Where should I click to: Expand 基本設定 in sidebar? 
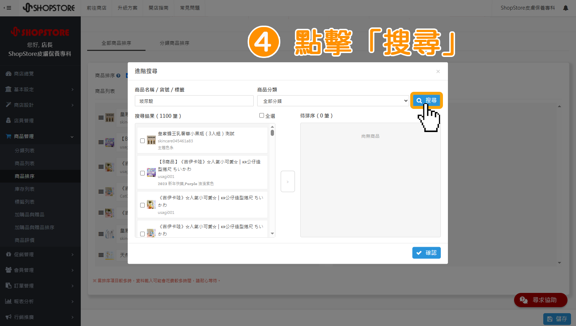40,89
